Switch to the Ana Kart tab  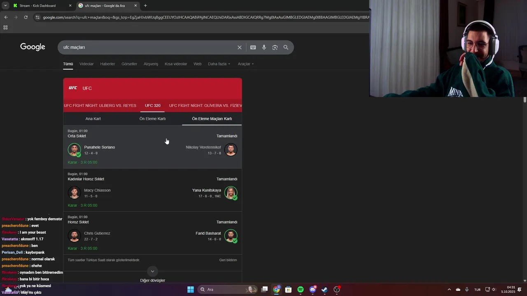(93, 119)
